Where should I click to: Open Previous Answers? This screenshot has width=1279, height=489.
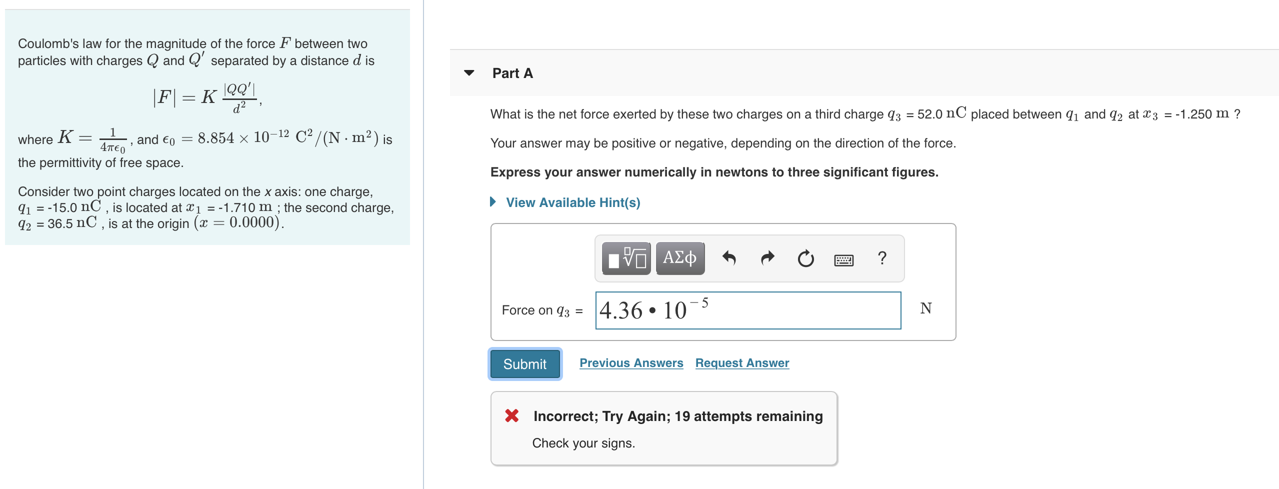pos(631,362)
